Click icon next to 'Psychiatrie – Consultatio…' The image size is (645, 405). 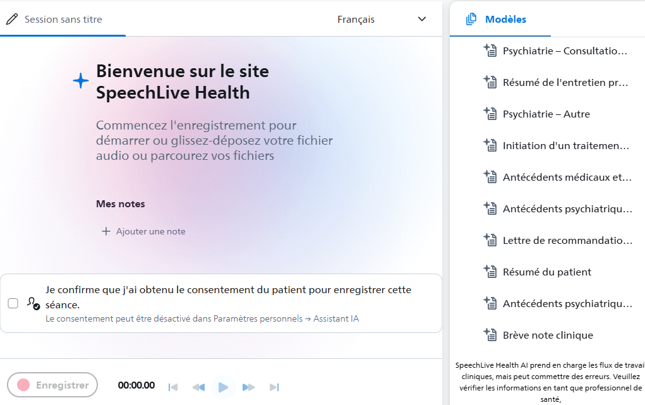pos(490,50)
